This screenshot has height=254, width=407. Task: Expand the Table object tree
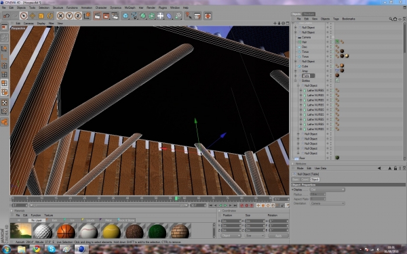(295, 76)
